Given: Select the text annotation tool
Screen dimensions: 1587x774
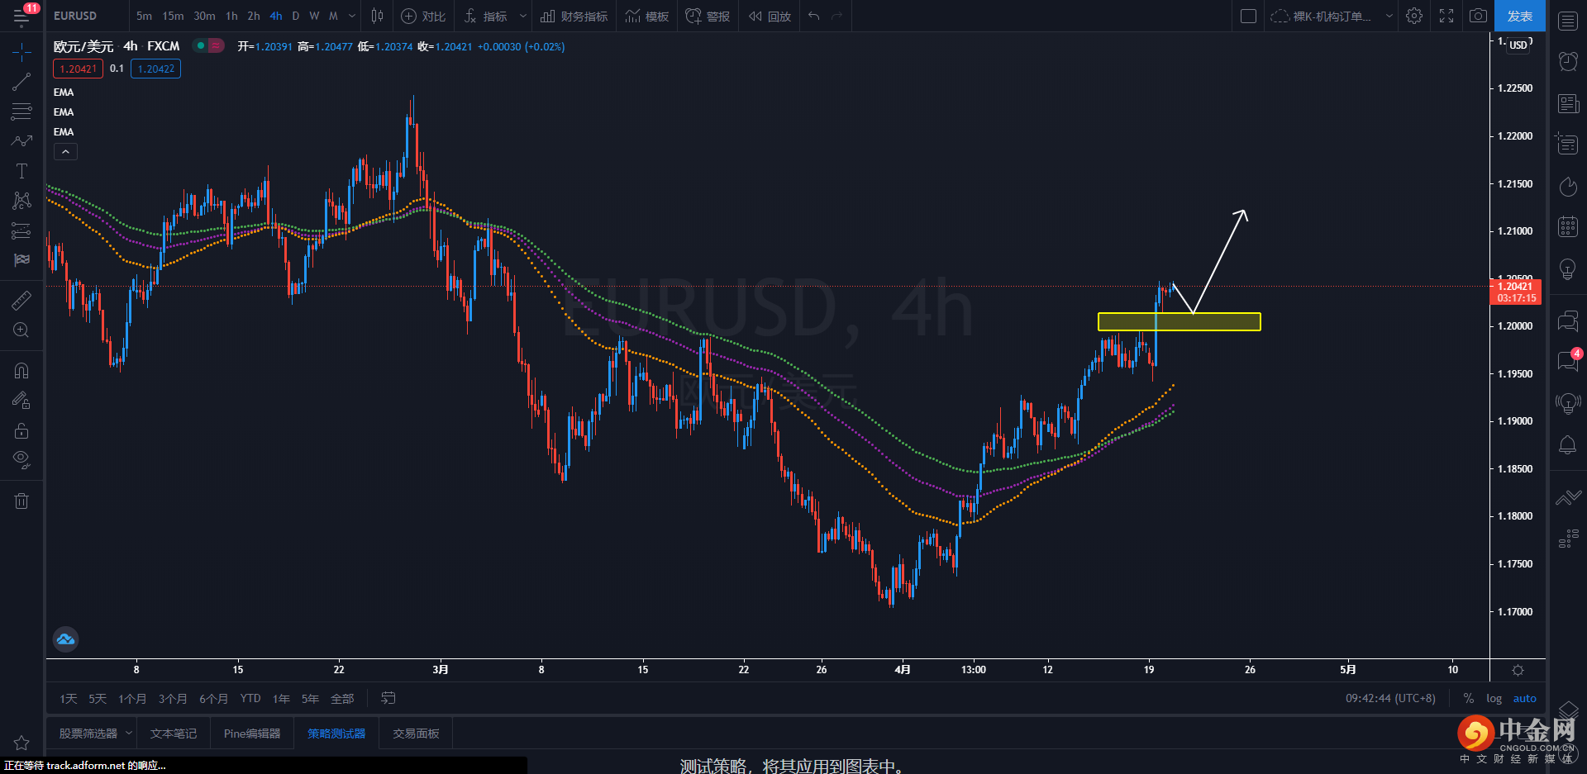Looking at the screenshot, I should point(21,171).
